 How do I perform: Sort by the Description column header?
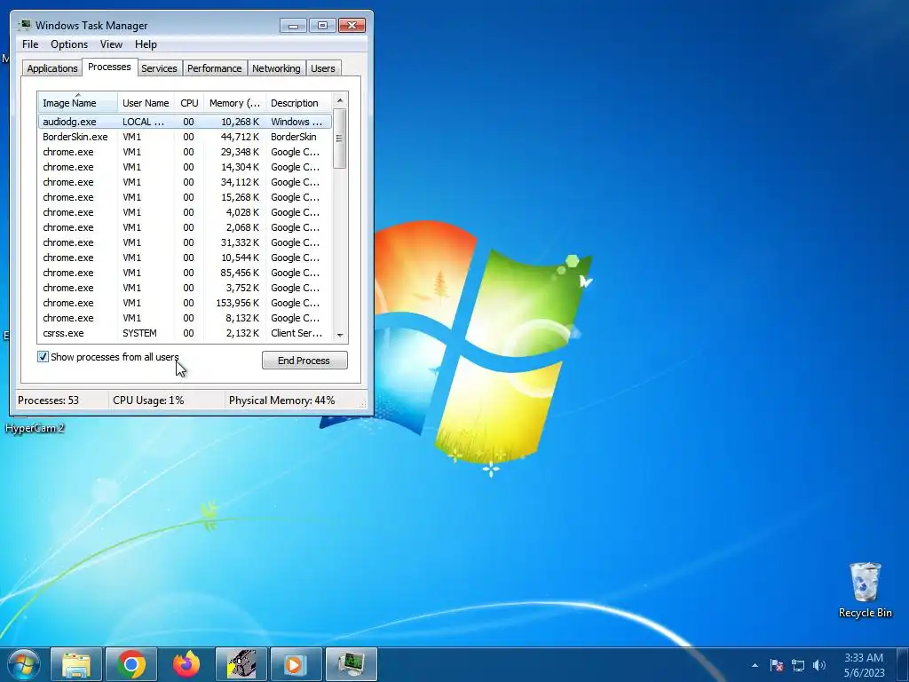pyautogui.click(x=298, y=103)
